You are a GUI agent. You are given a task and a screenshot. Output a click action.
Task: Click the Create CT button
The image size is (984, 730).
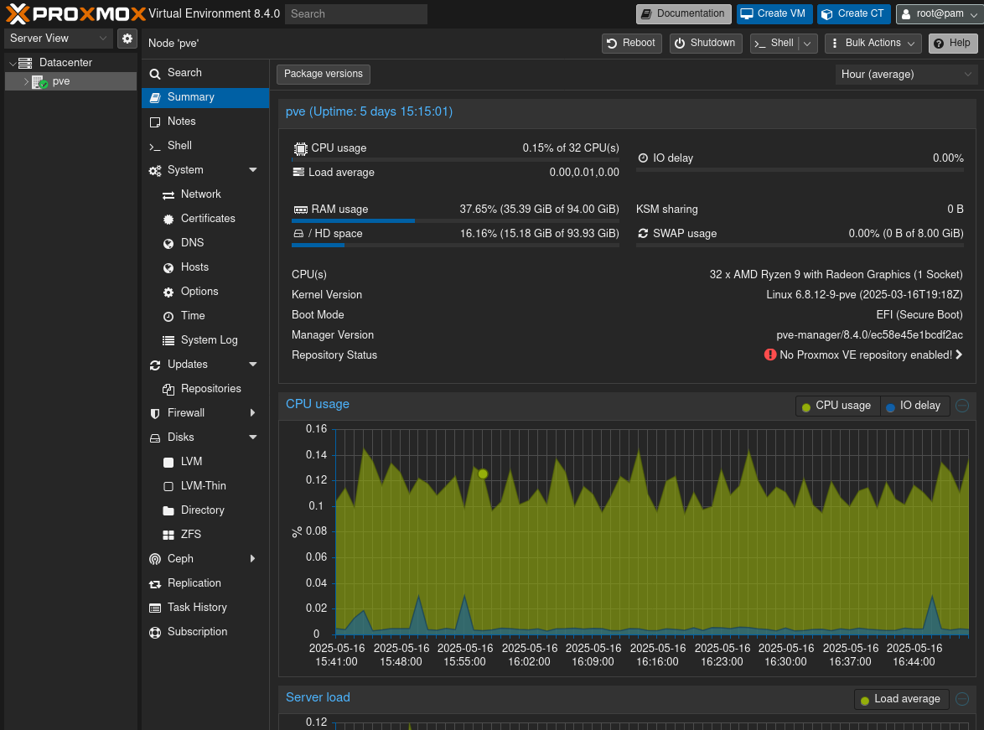(x=853, y=13)
